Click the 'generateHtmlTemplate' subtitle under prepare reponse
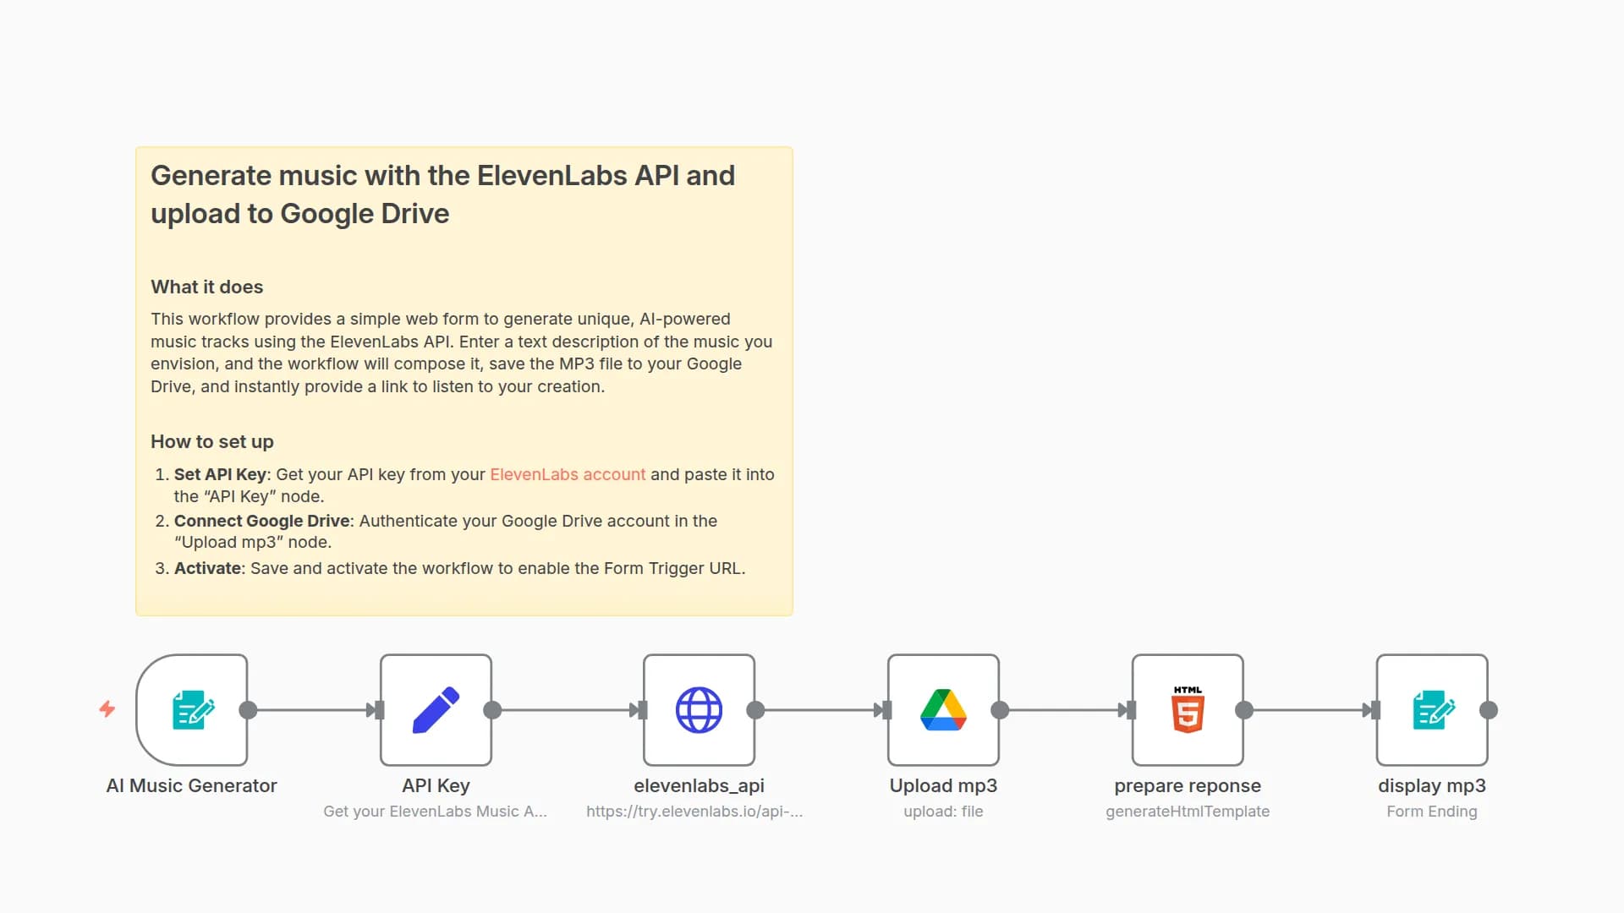Screen dimensions: 1624x913 (1187, 812)
